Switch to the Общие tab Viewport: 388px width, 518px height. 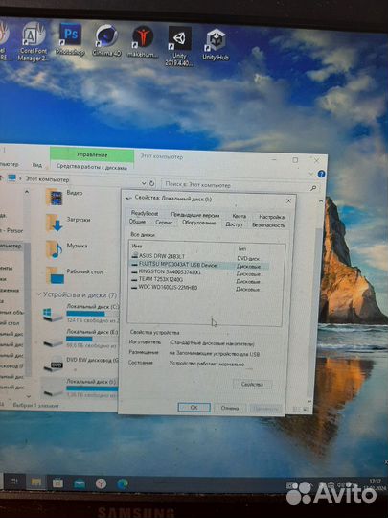tap(137, 222)
